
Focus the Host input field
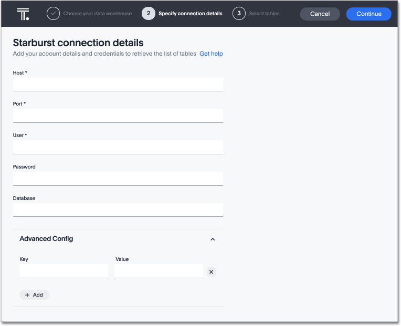pyautogui.click(x=118, y=84)
